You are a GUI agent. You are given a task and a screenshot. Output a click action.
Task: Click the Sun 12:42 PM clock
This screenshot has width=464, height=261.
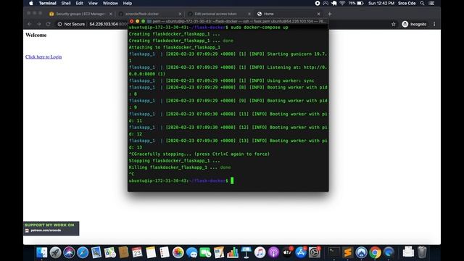pos(381,3)
